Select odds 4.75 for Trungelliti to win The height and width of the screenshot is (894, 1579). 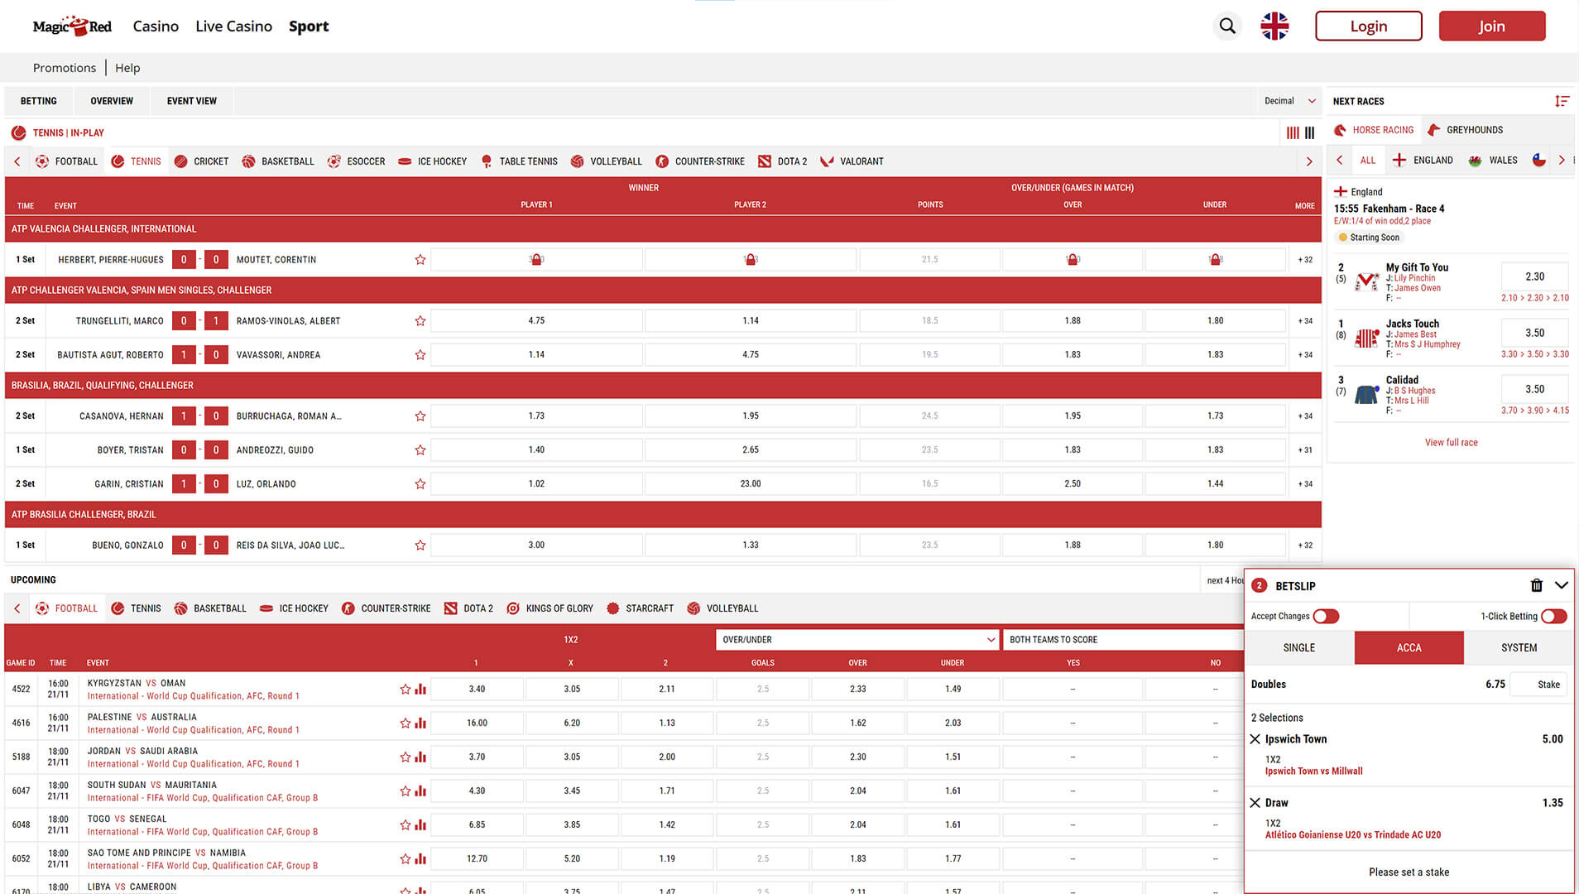click(536, 321)
